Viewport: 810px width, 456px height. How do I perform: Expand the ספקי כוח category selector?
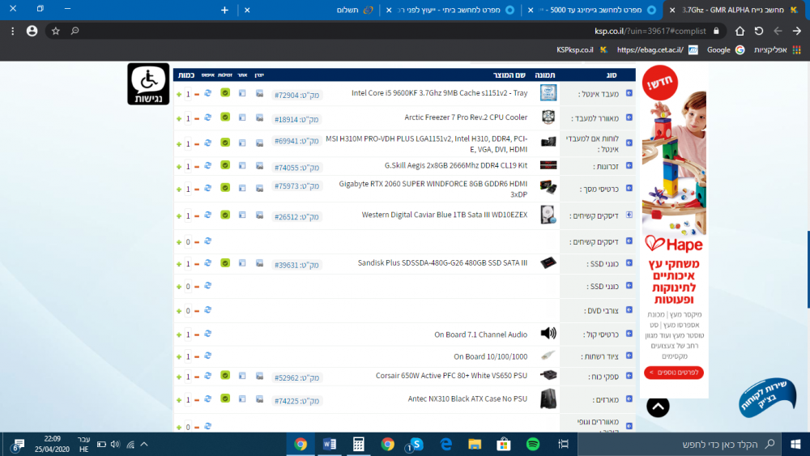[x=629, y=377]
